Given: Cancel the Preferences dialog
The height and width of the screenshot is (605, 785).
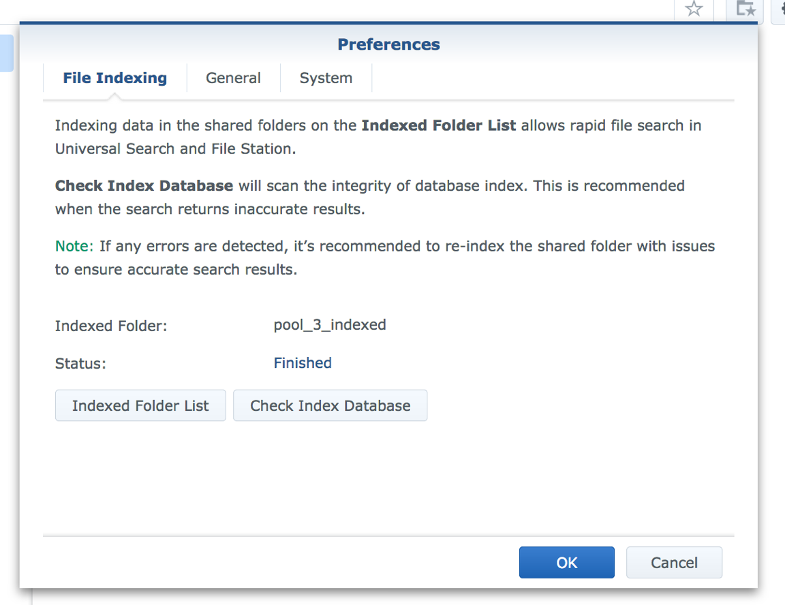Looking at the screenshot, I should pyautogui.click(x=674, y=563).
